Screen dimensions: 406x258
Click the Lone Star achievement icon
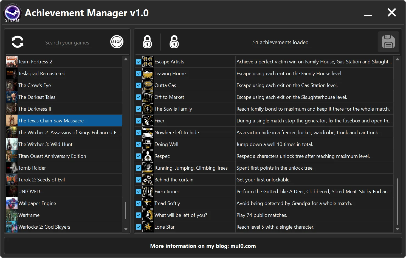[148, 227]
